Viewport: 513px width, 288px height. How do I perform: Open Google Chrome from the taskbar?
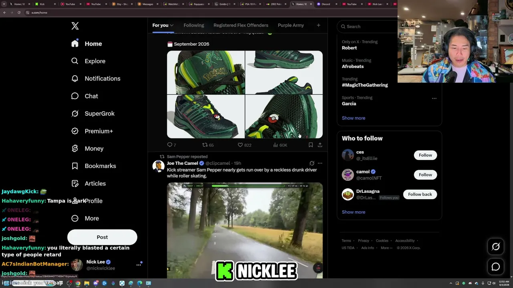coord(78,283)
